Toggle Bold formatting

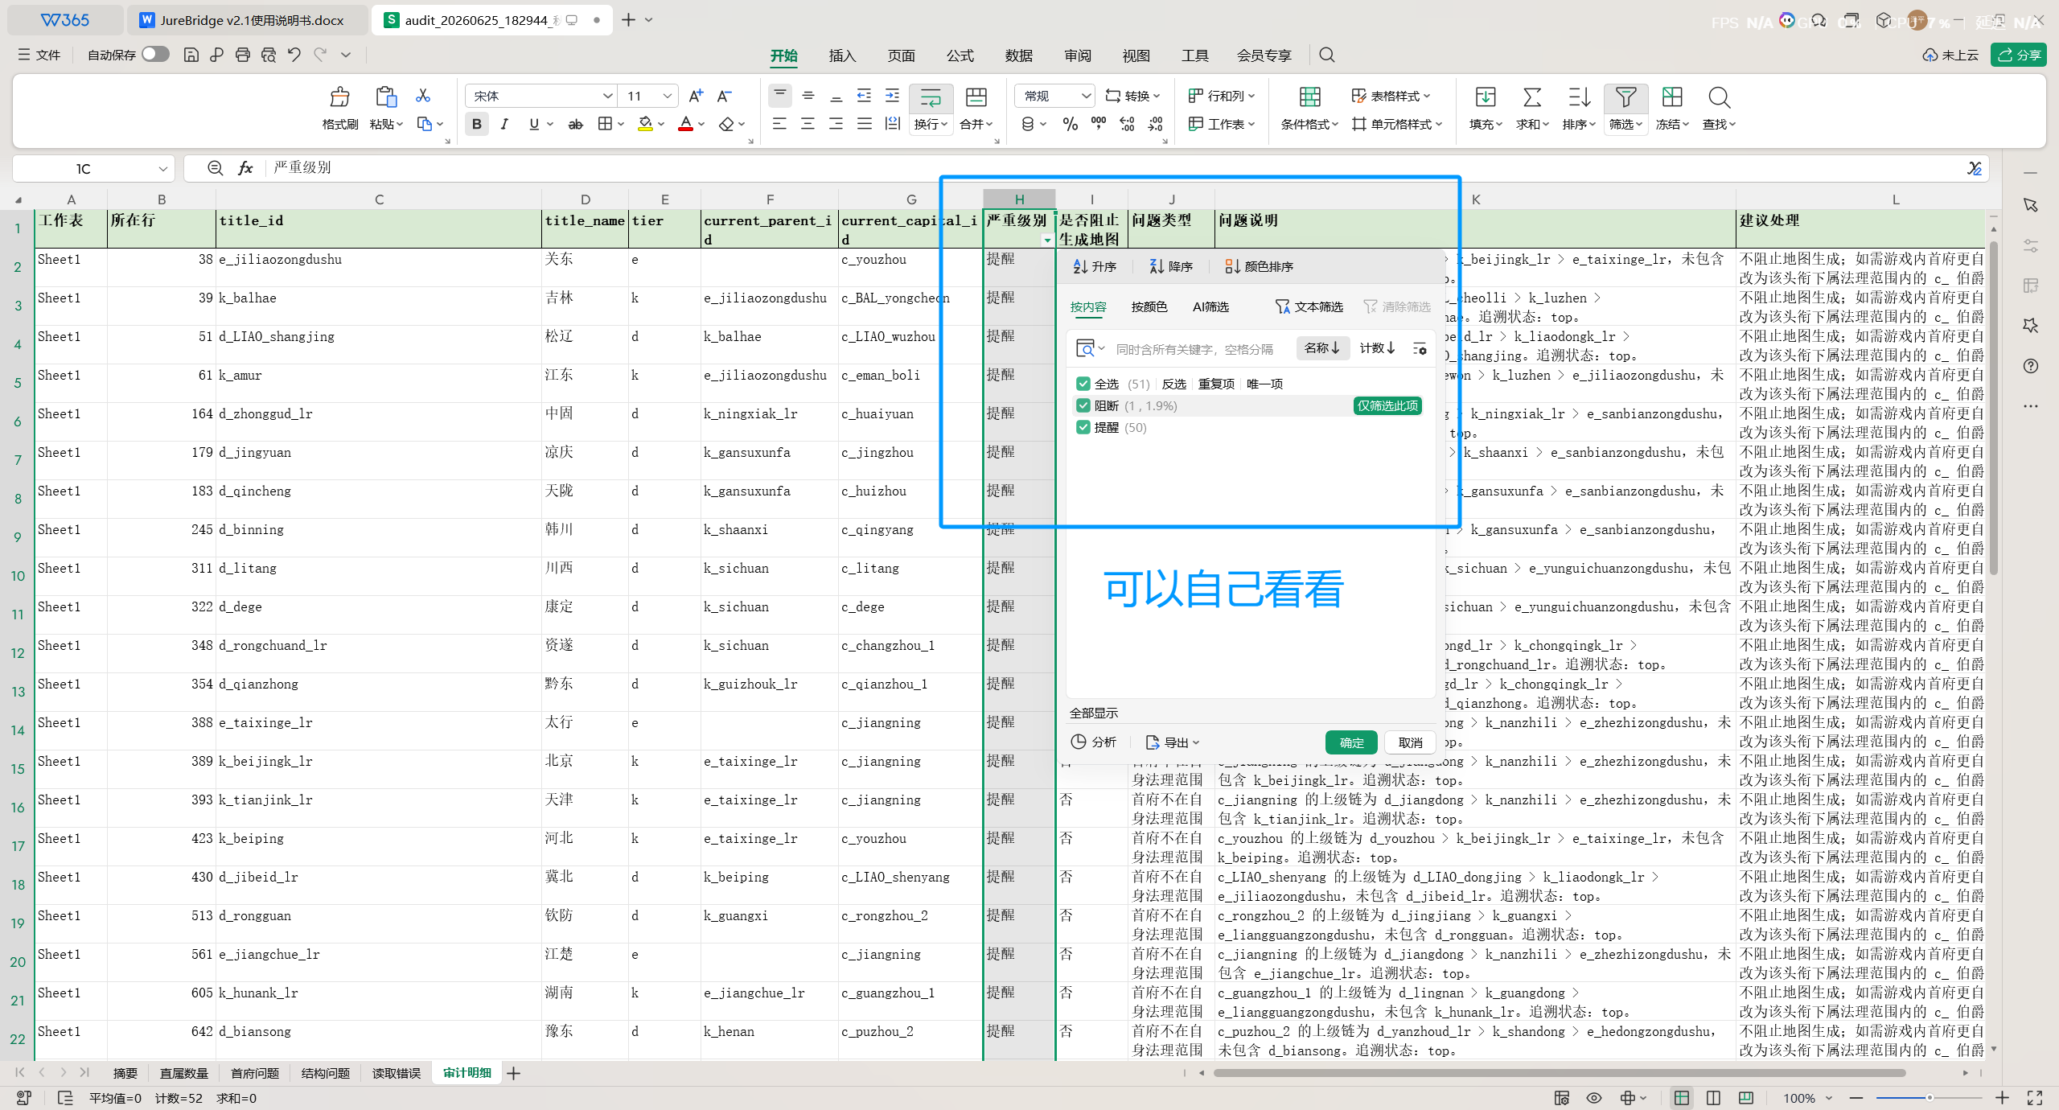coord(477,124)
